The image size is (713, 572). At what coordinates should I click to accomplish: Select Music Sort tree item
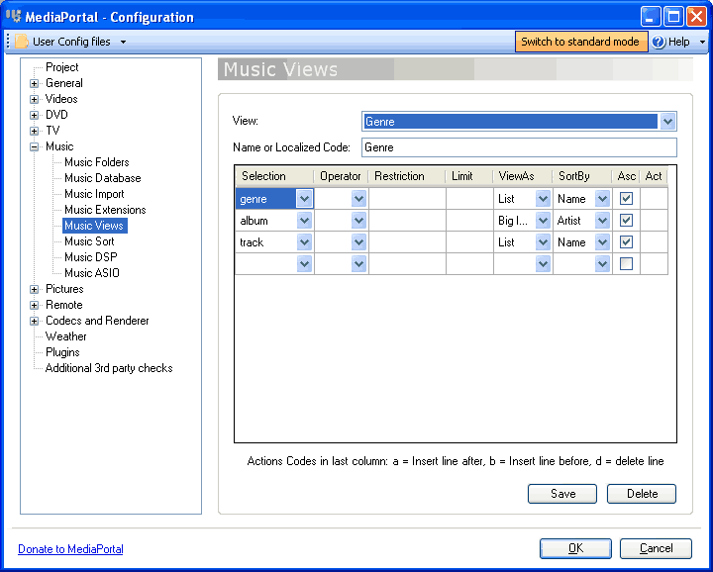[89, 241]
